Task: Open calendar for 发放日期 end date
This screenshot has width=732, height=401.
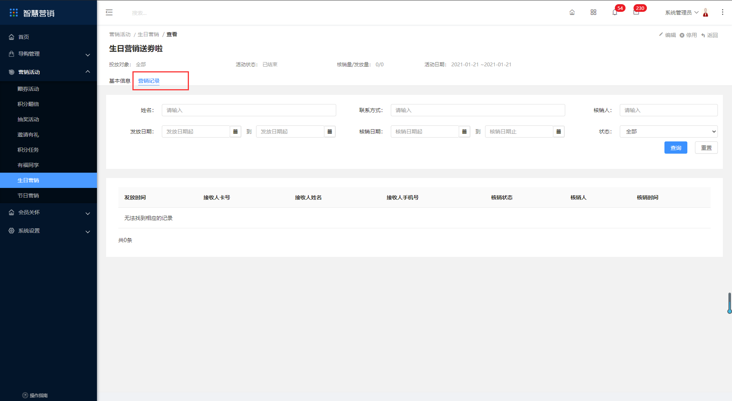Action: pyautogui.click(x=330, y=132)
